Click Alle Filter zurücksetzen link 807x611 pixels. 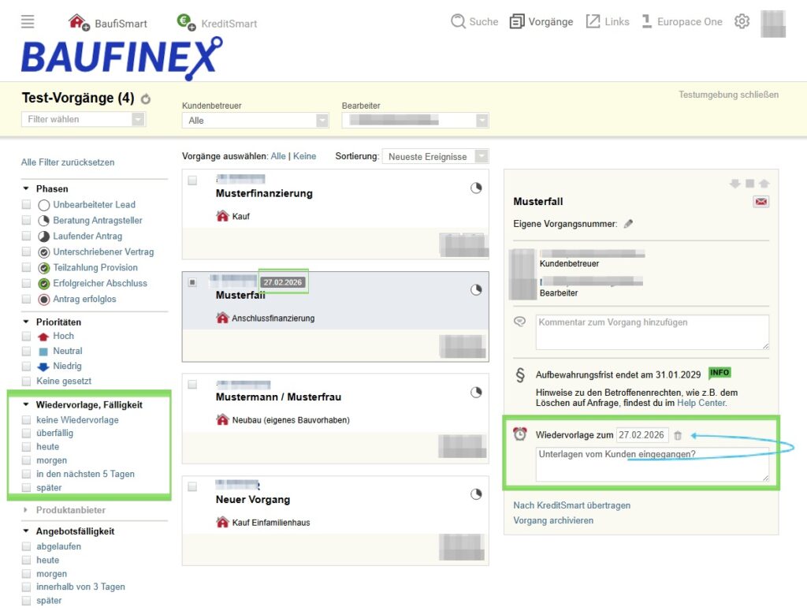[68, 162]
